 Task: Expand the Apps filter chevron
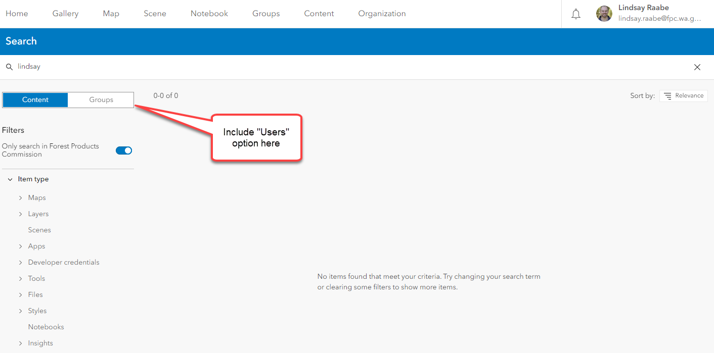[x=21, y=246]
